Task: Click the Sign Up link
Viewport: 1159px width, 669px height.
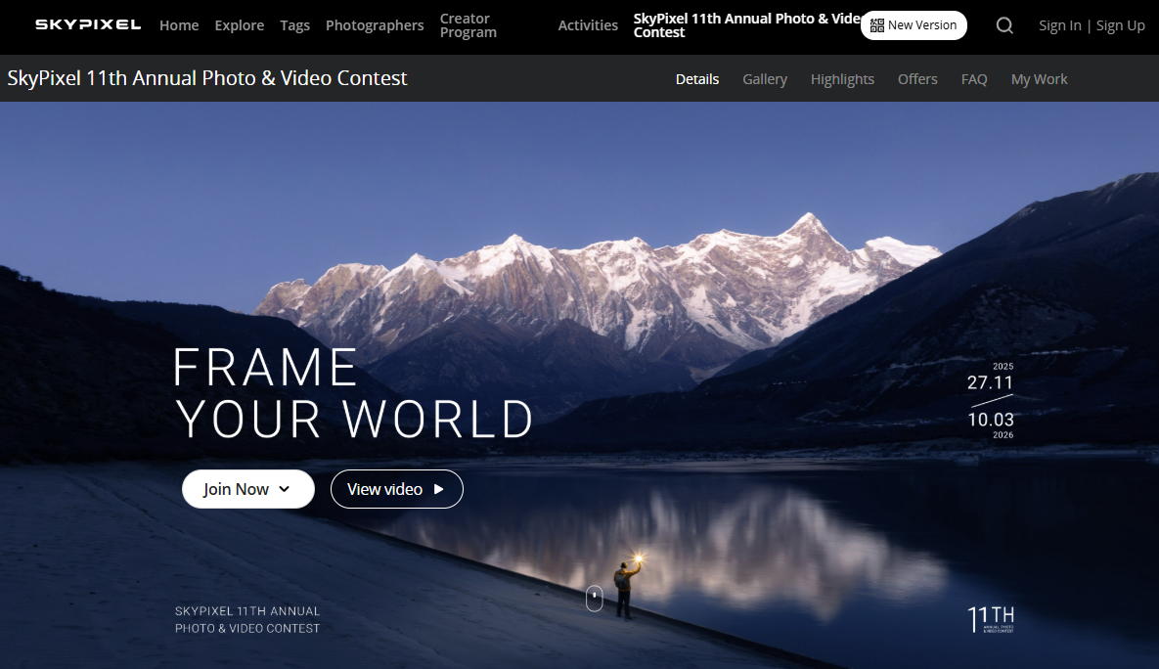Action: (x=1121, y=25)
